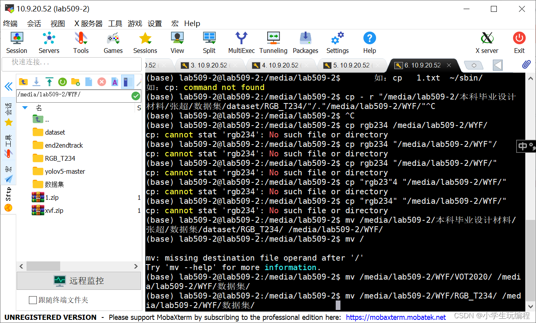This screenshot has height=323, width=536.
Task: Open the 设置 menu
Action: [x=155, y=23]
